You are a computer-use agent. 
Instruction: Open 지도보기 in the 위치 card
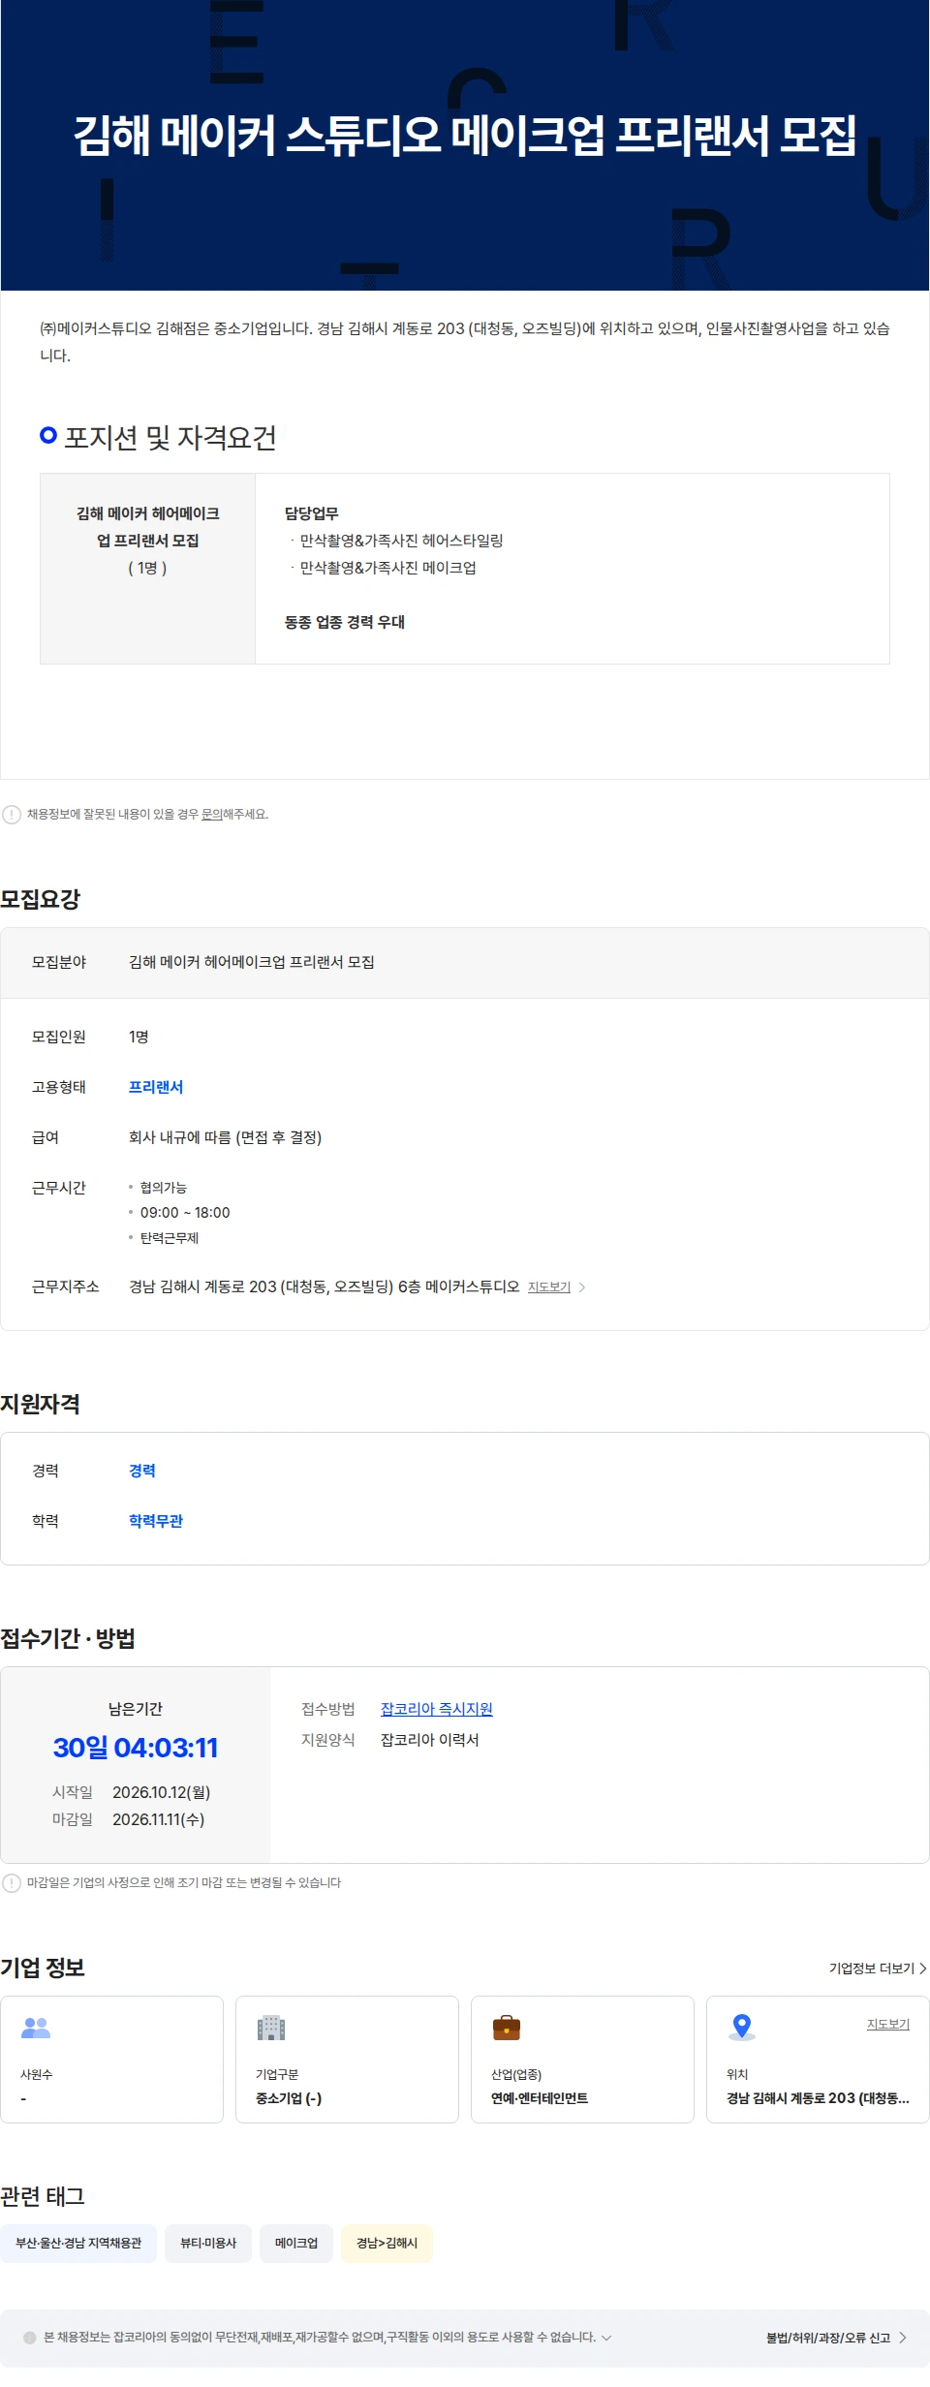click(x=888, y=2025)
